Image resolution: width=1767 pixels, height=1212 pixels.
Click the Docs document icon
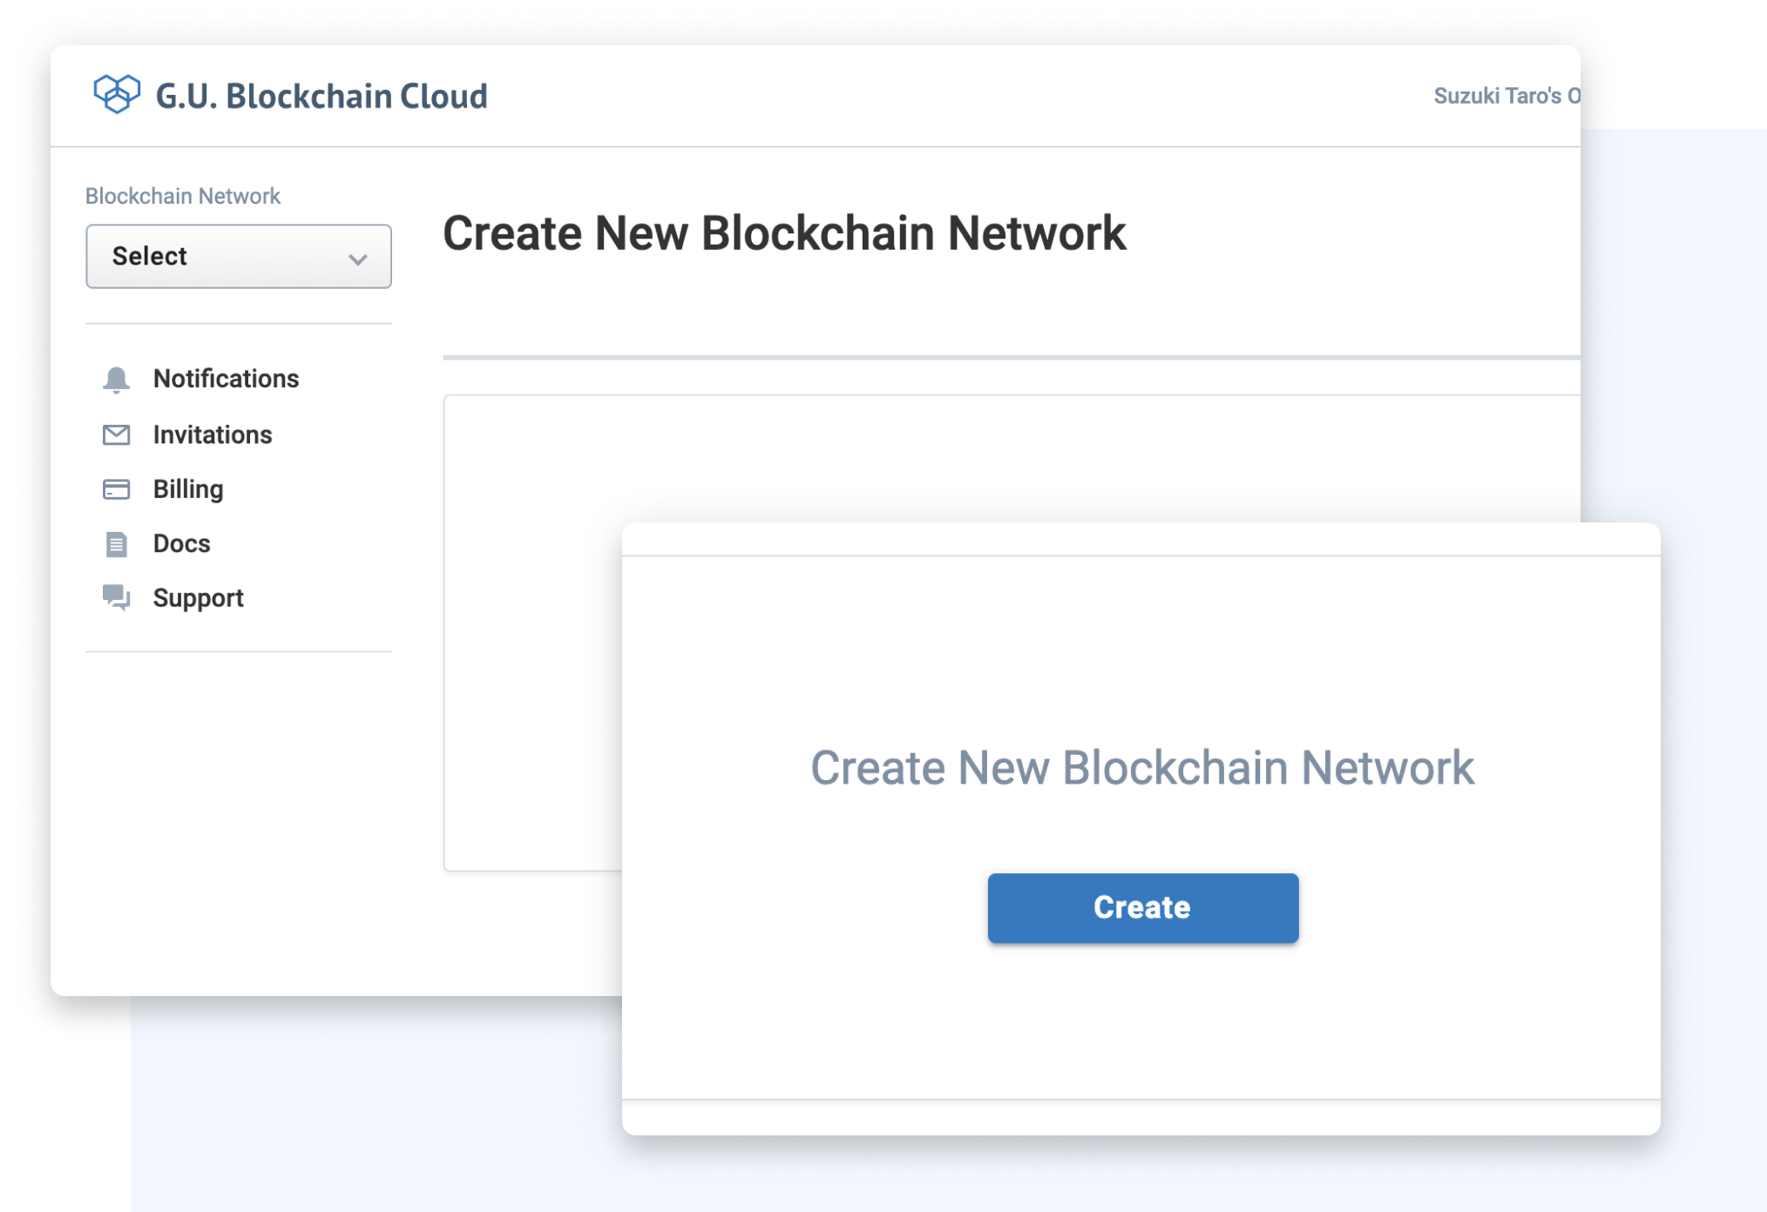pos(116,544)
